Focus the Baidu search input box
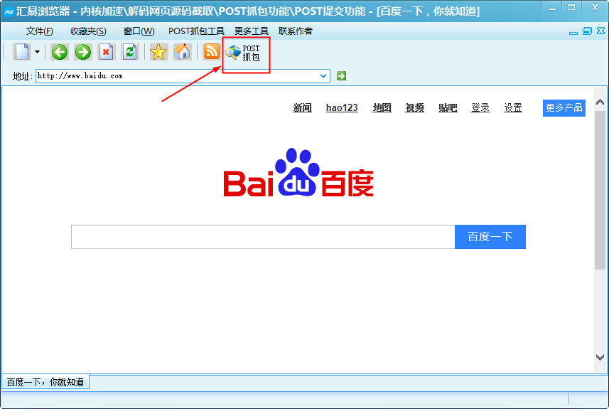Viewport: 609px width, 409px height. 263,237
